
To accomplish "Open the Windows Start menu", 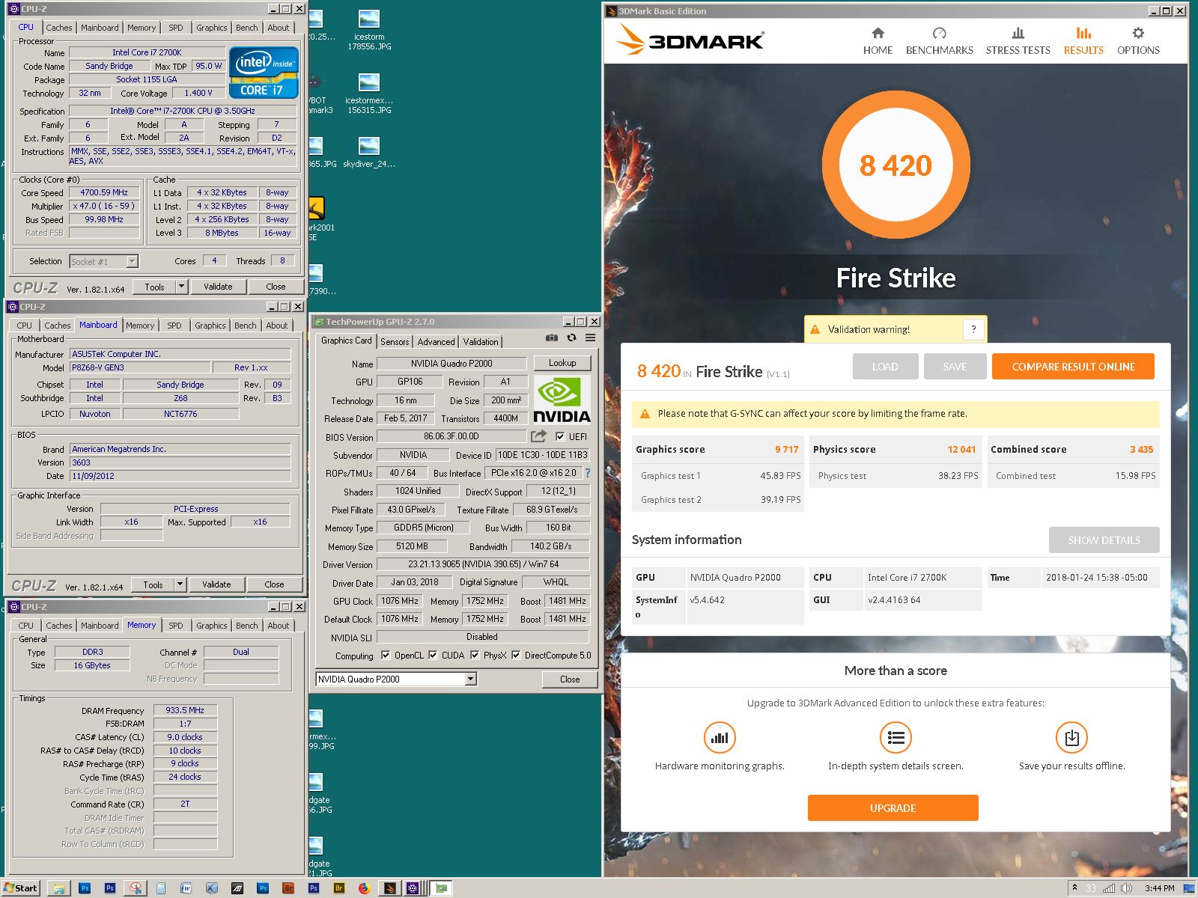I will click(21, 888).
